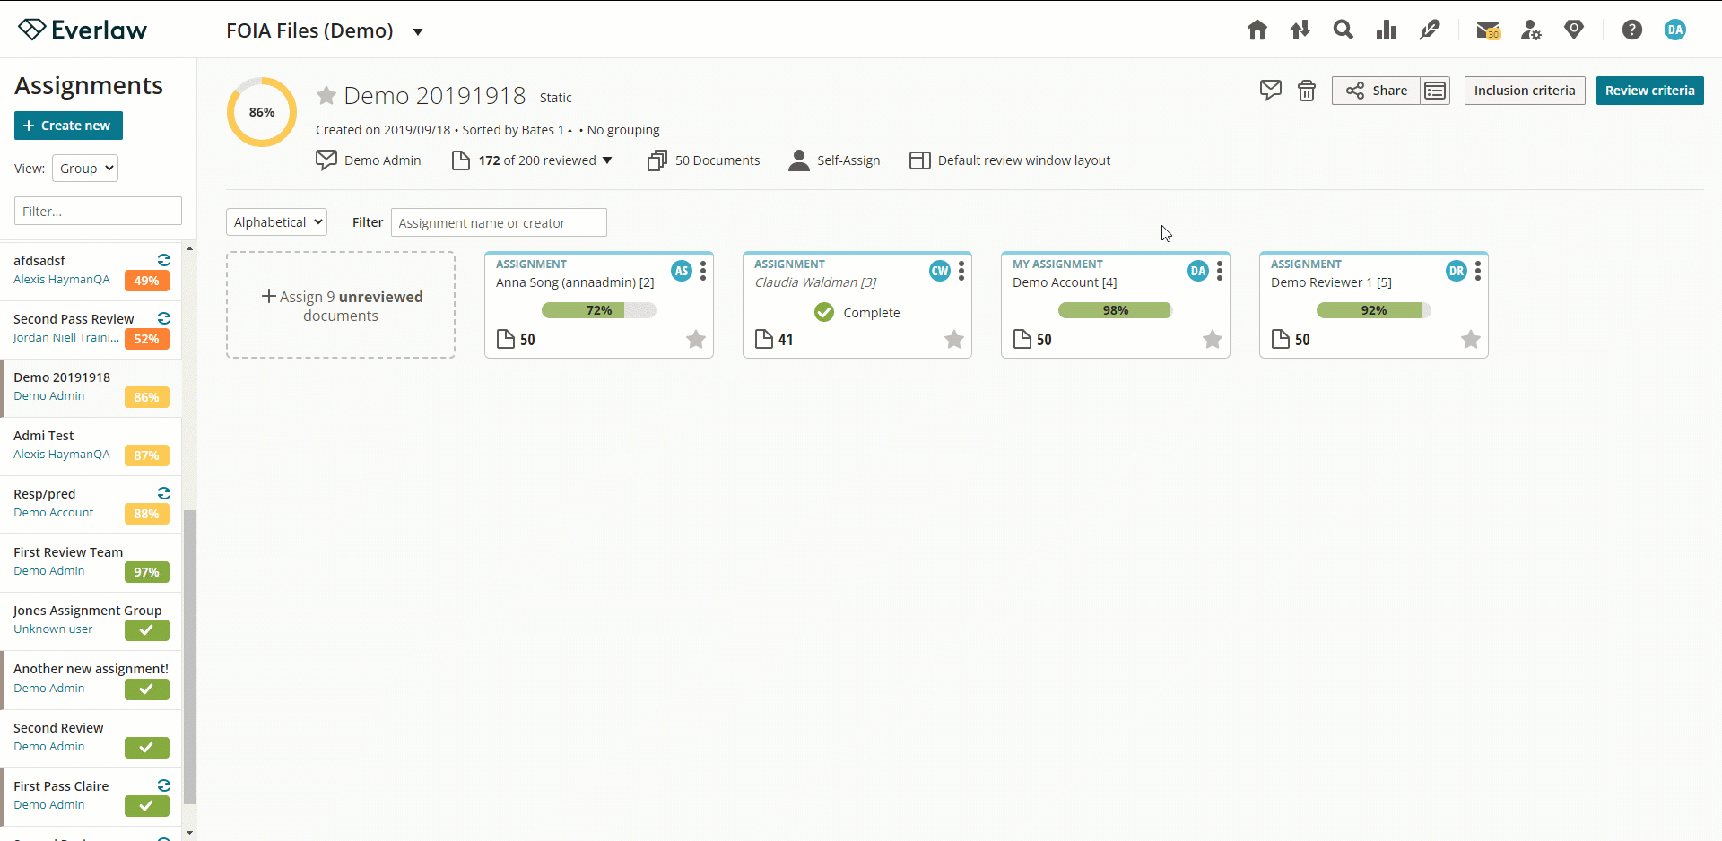Star the Demo Reviewer 1 assignment card

coord(1471,339)
